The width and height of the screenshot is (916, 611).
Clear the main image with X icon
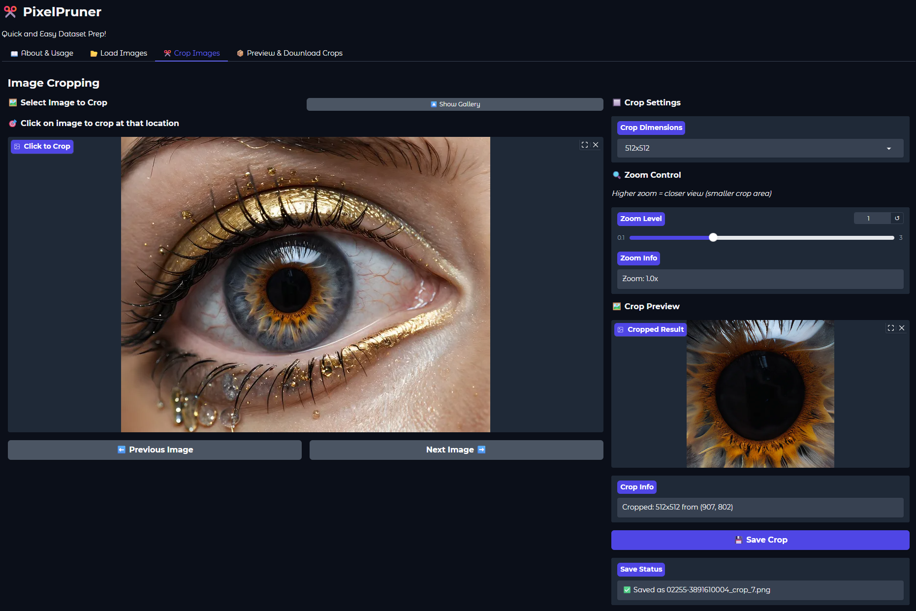[x=596, y=145]
